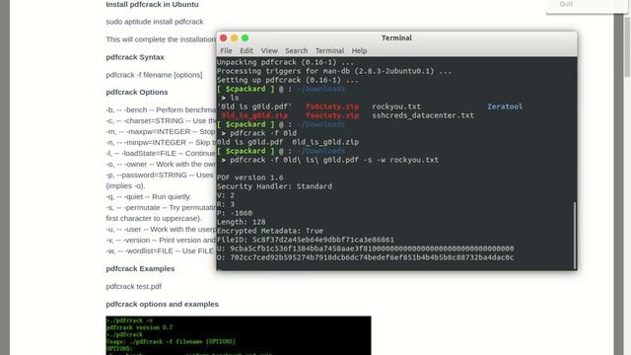
Task: Click 'Unpacking pdfcrack (0.16-1)' line
Action: click(x=285, y=62)
